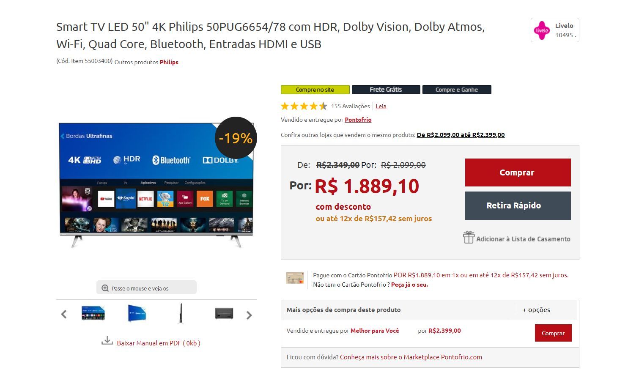The image size is (628, 375).
Task: Click the star rating icons
Action: 304,106
